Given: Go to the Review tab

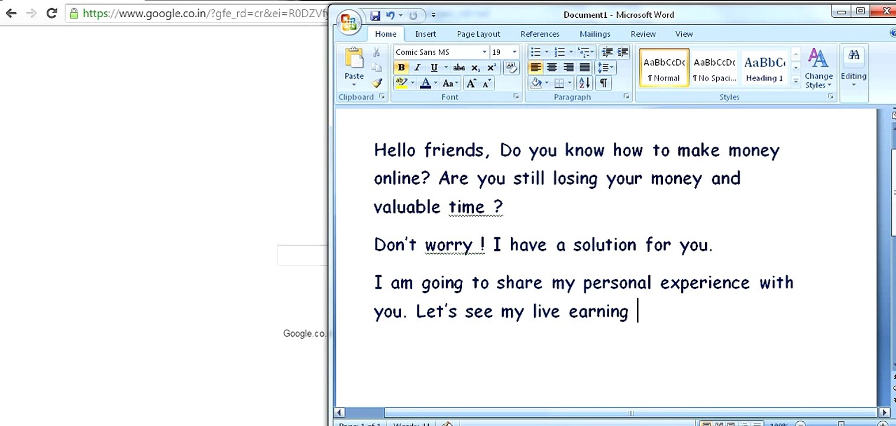Looking at the screenshot, I should click(643, 34).
